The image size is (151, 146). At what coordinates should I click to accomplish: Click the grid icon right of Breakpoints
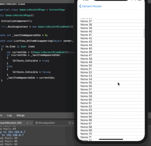pyautogui.click(x=70, y=123)
